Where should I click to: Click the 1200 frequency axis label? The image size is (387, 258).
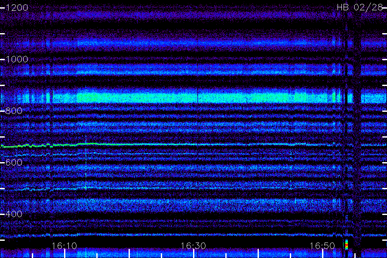(17, 8)
